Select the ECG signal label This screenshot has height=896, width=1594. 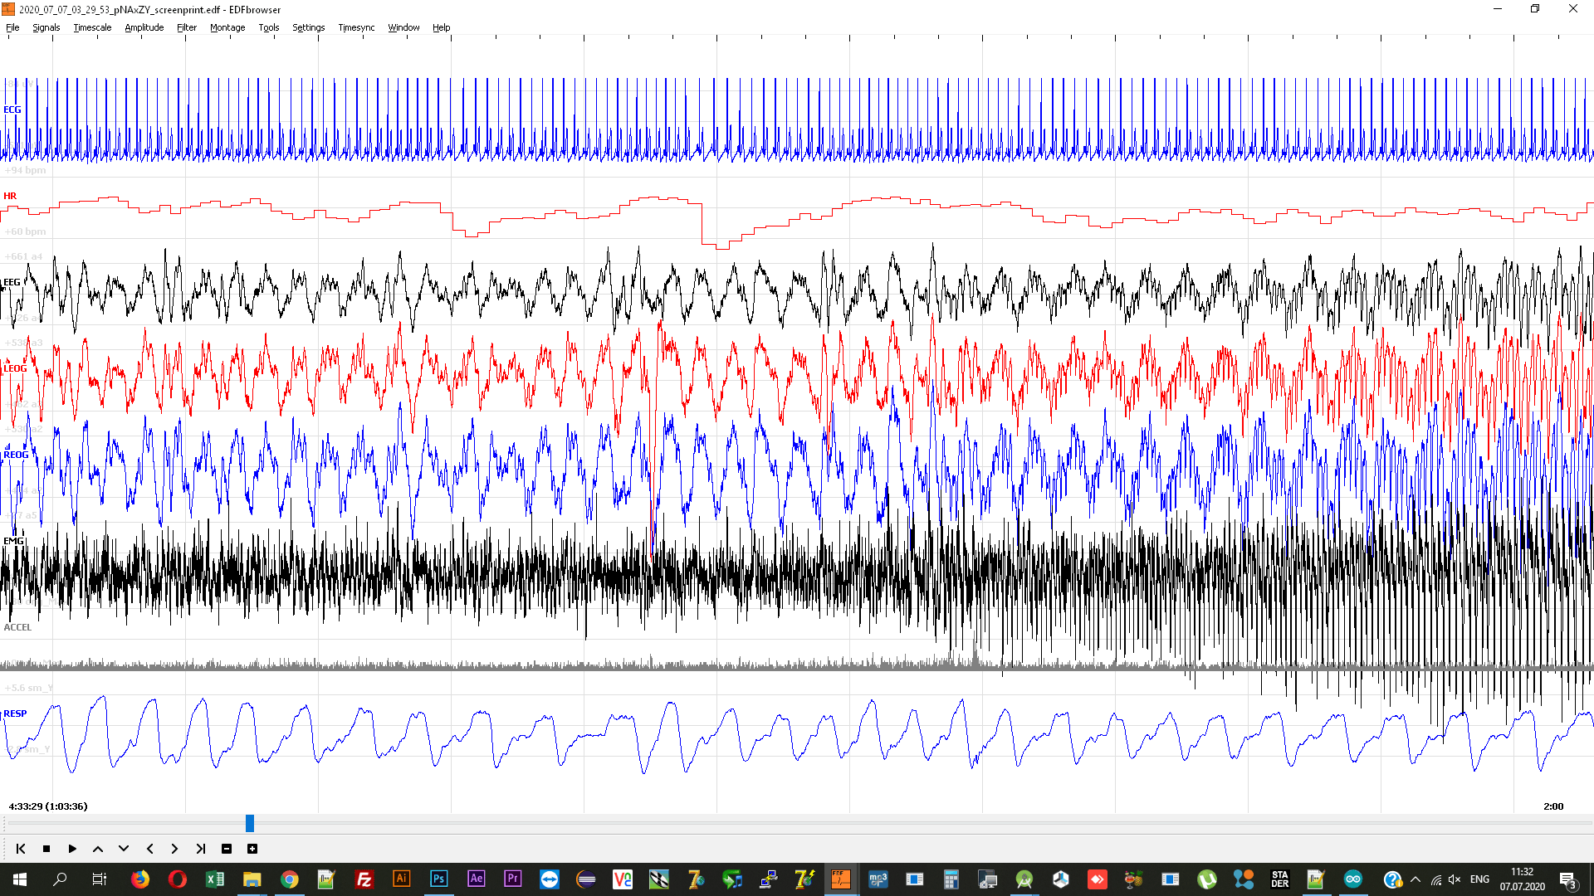(12, 110)
